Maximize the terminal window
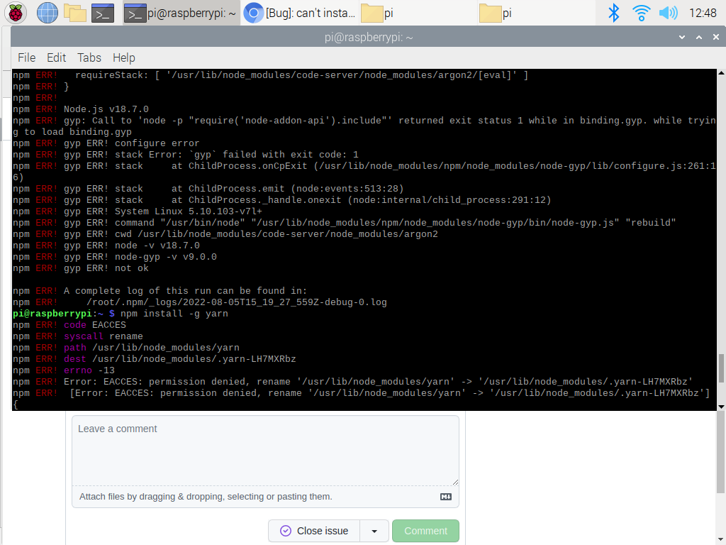Image resolution: width=726 pixels, height=545 pixels. [x=698, y=37]
